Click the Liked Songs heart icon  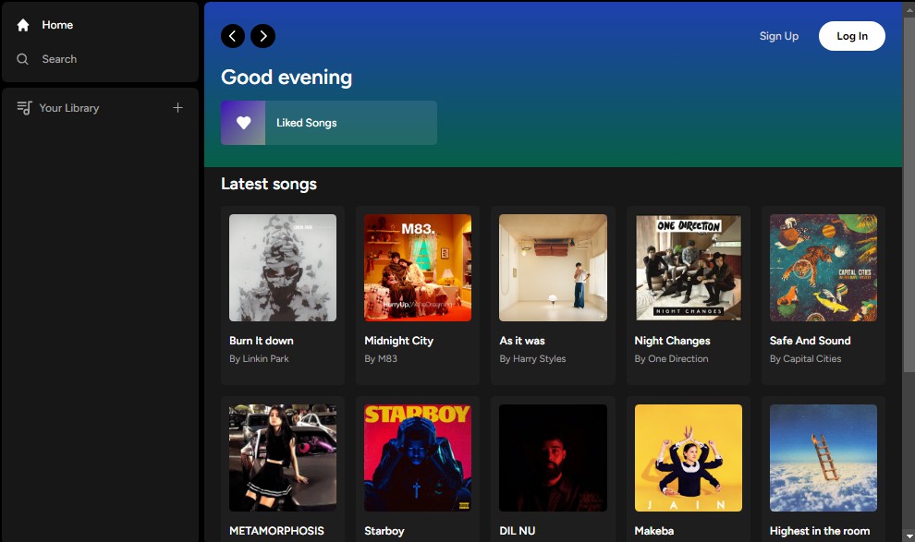click(243, 123)
